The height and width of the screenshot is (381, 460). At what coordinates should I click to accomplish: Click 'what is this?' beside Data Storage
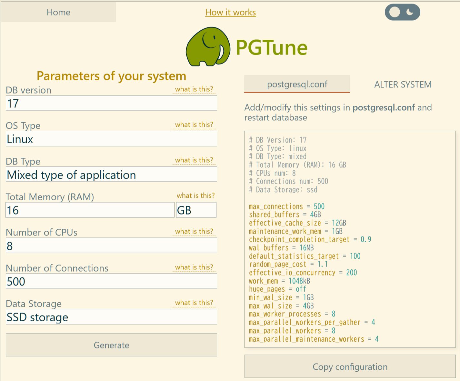[194, 303]
